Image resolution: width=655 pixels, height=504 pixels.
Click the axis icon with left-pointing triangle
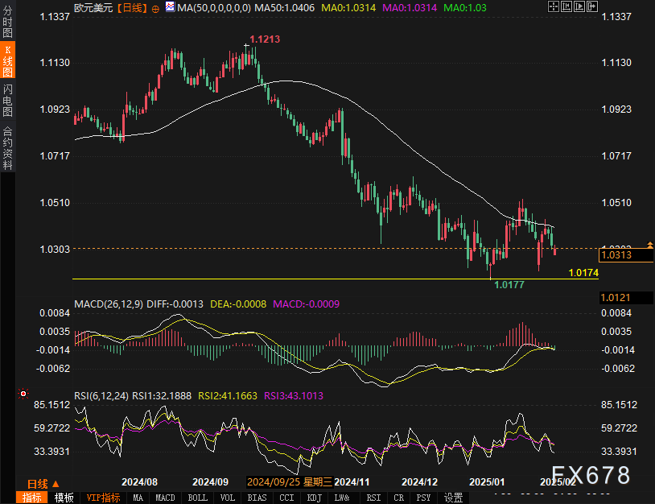566,6
